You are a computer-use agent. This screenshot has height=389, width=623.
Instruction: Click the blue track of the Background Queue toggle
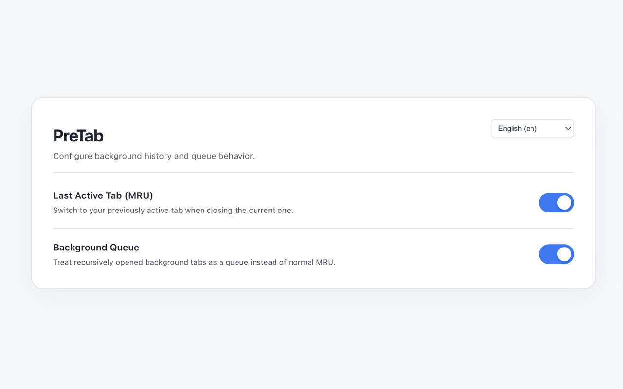pyautogui.click(x=547, y=254)
